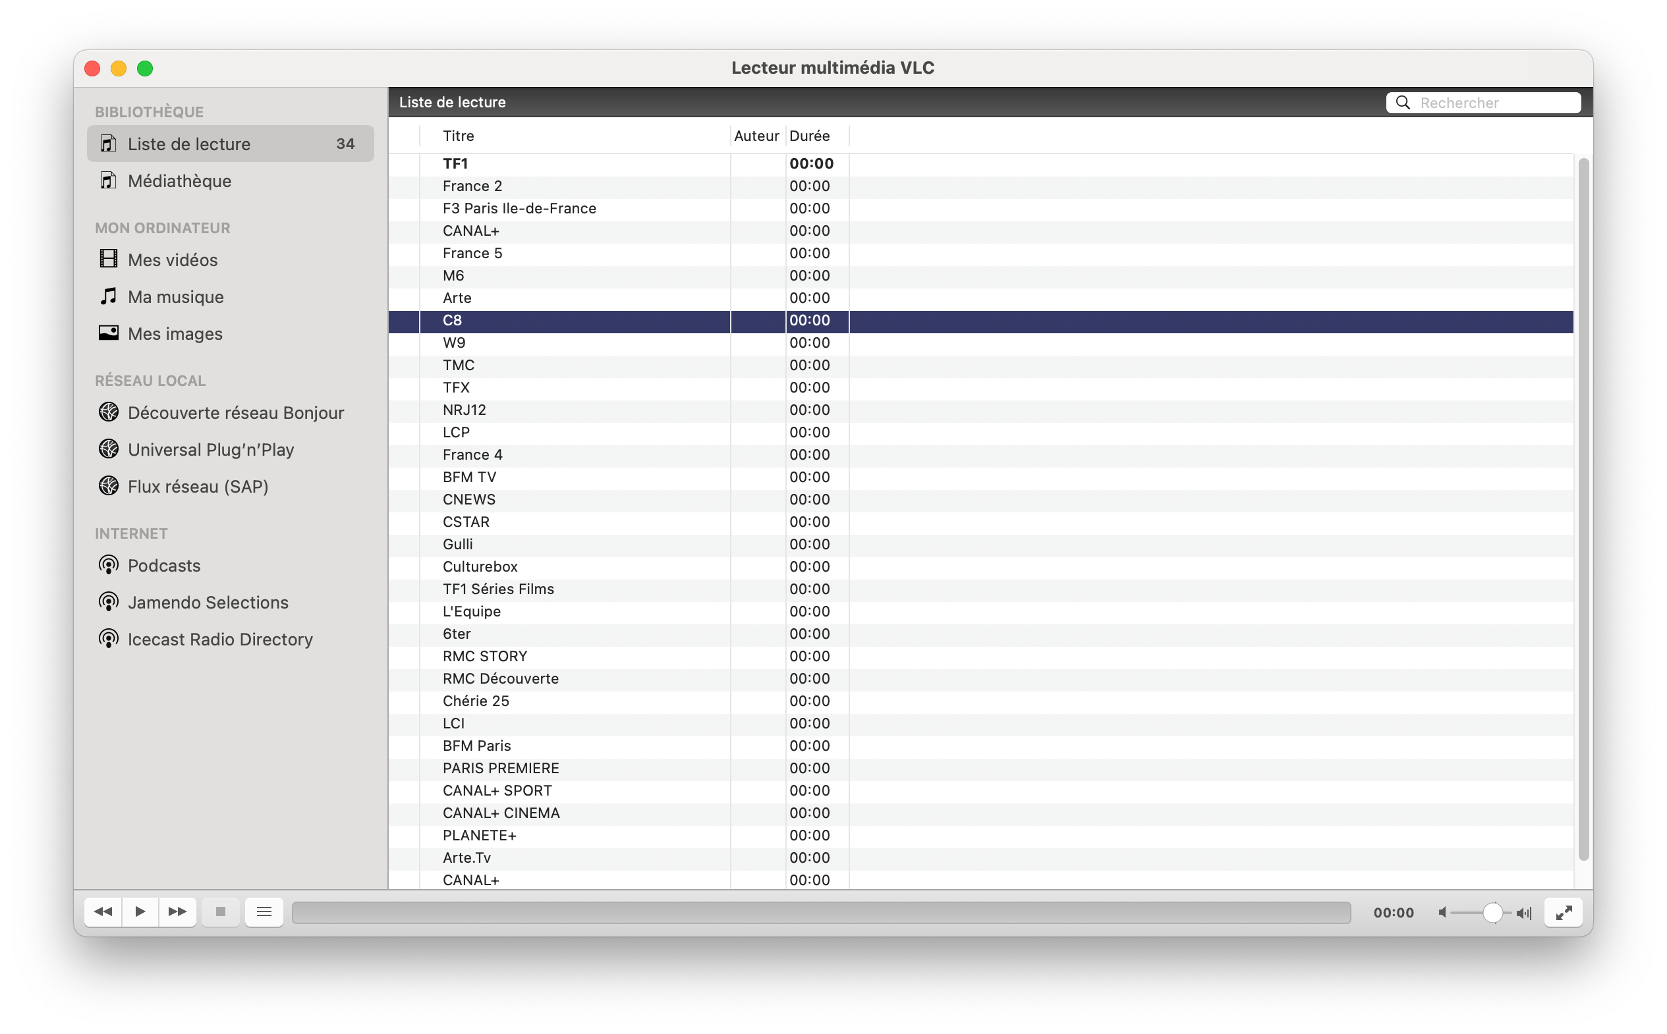Image resolution: width=1667 pixels, height=1034 pixels.
Task: Skip forward with the next track button
Action: pos(177,912)
